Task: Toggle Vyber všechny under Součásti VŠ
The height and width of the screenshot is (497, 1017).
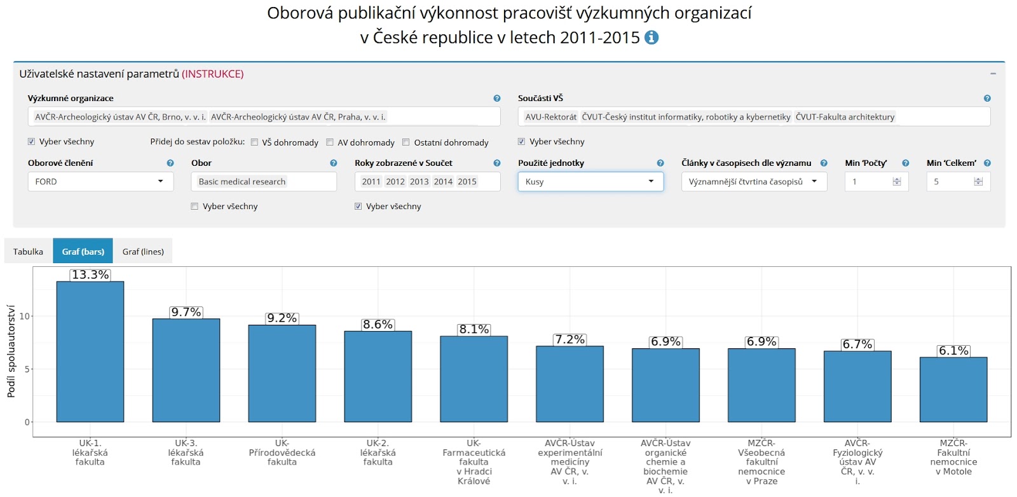Action: (522, 142)
